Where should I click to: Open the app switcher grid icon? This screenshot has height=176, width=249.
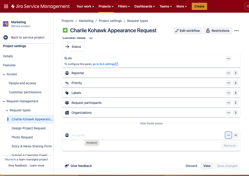6,6
